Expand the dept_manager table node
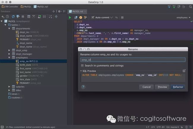Image resolution: width=193 pixels, height=129 pixels. click(x=9, y=54)
